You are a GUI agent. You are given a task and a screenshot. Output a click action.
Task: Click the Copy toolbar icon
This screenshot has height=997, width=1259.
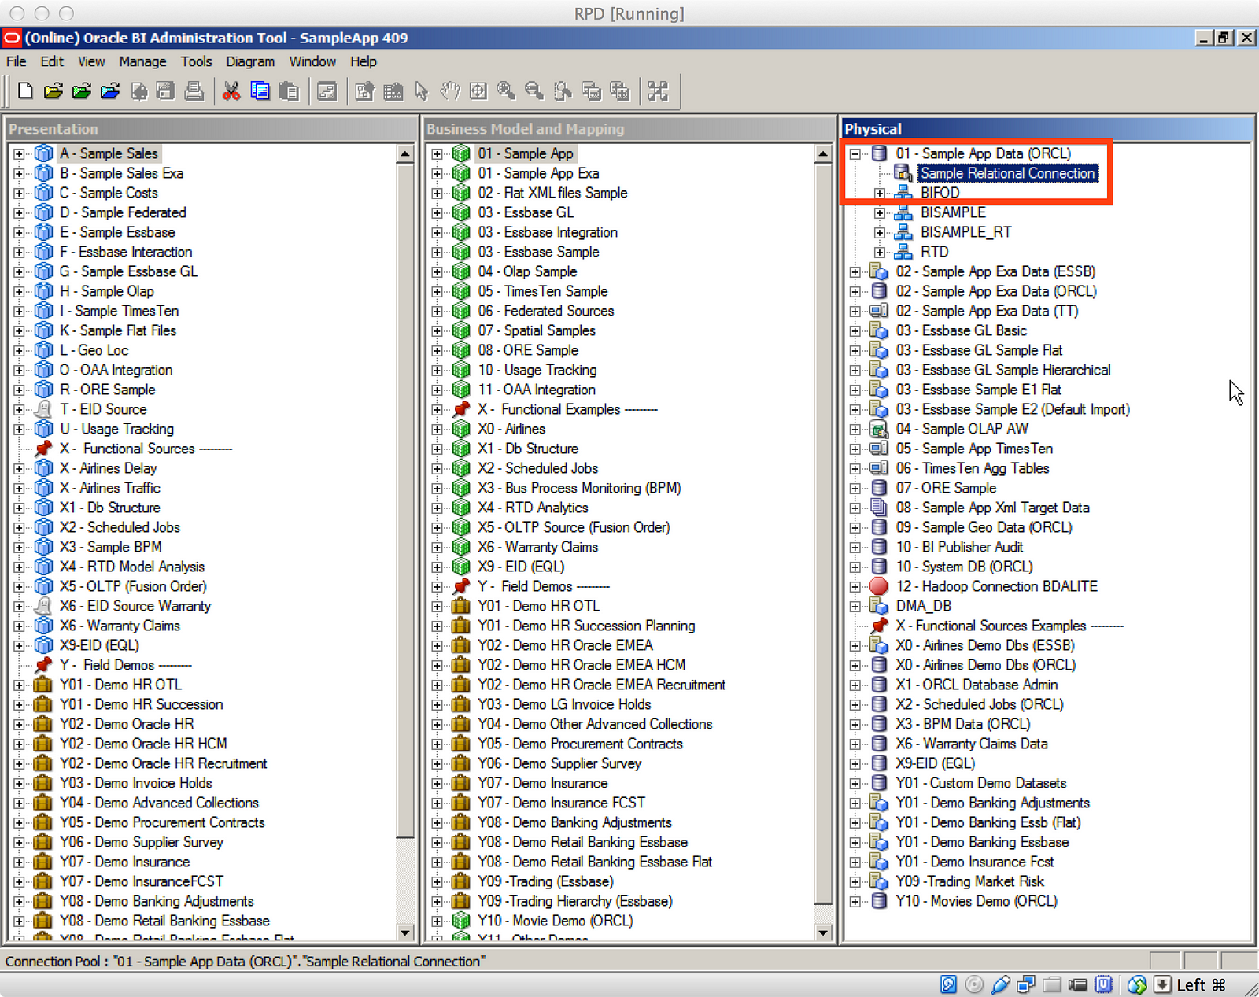[260, 91]
